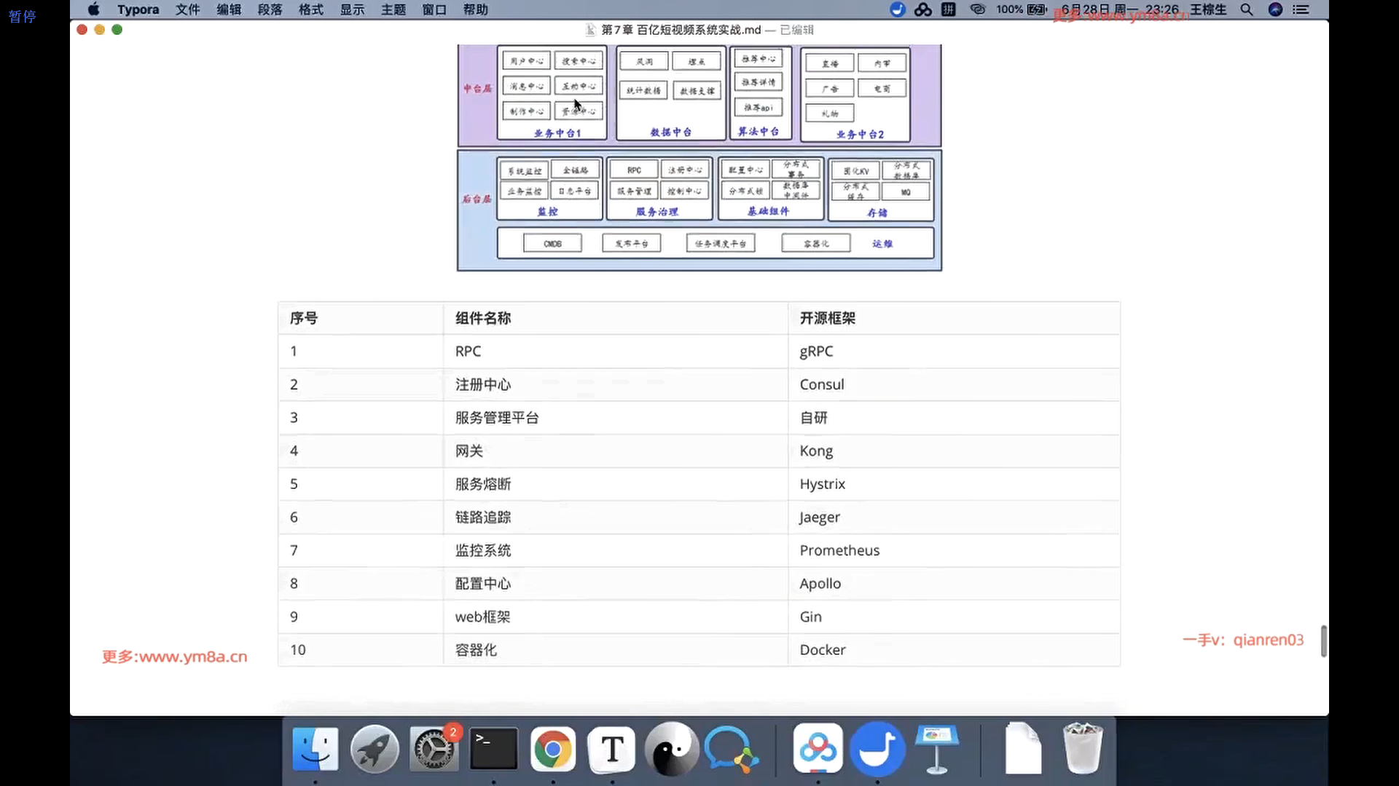This screenshot has height=786, width=1399.
Task: Open the 主题 menu
Action: [x=393, y=9]
